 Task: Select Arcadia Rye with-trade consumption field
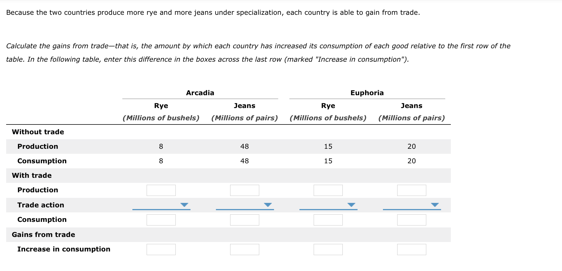(161, 220)
